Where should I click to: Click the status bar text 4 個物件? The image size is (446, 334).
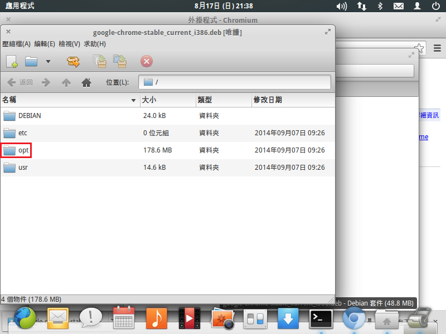tap(31, 299)
